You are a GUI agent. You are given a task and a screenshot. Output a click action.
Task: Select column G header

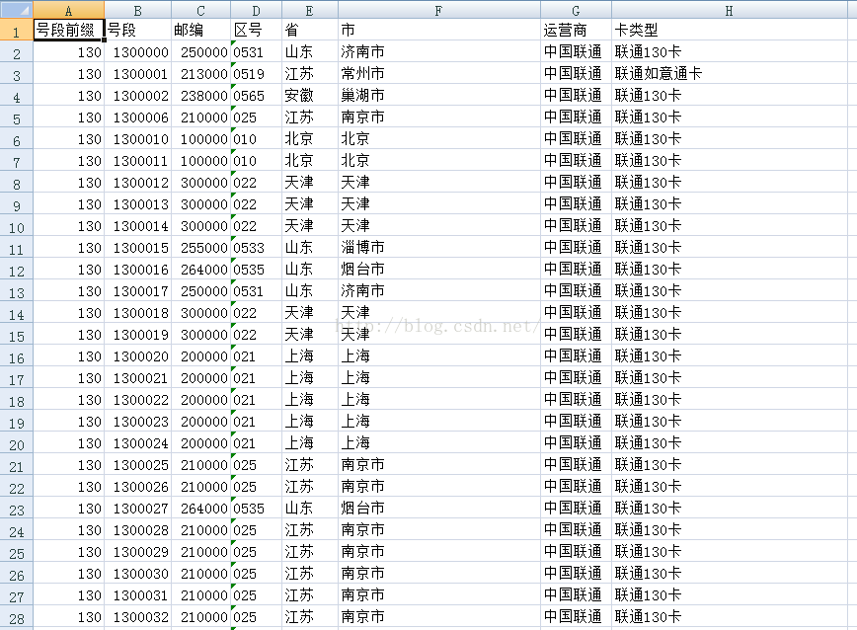pos(576,10)
